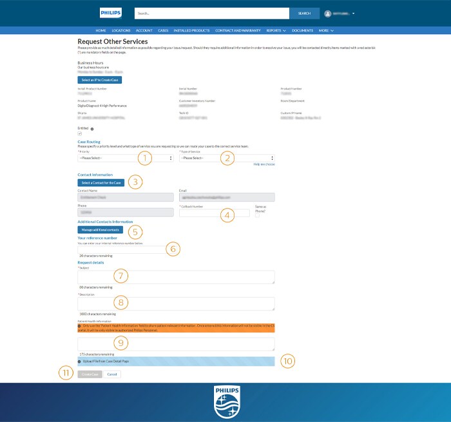The height and width of the screenshot is (422, 451).
Task: Check the Same as Phone checkbox
Action: coord(257,215)
